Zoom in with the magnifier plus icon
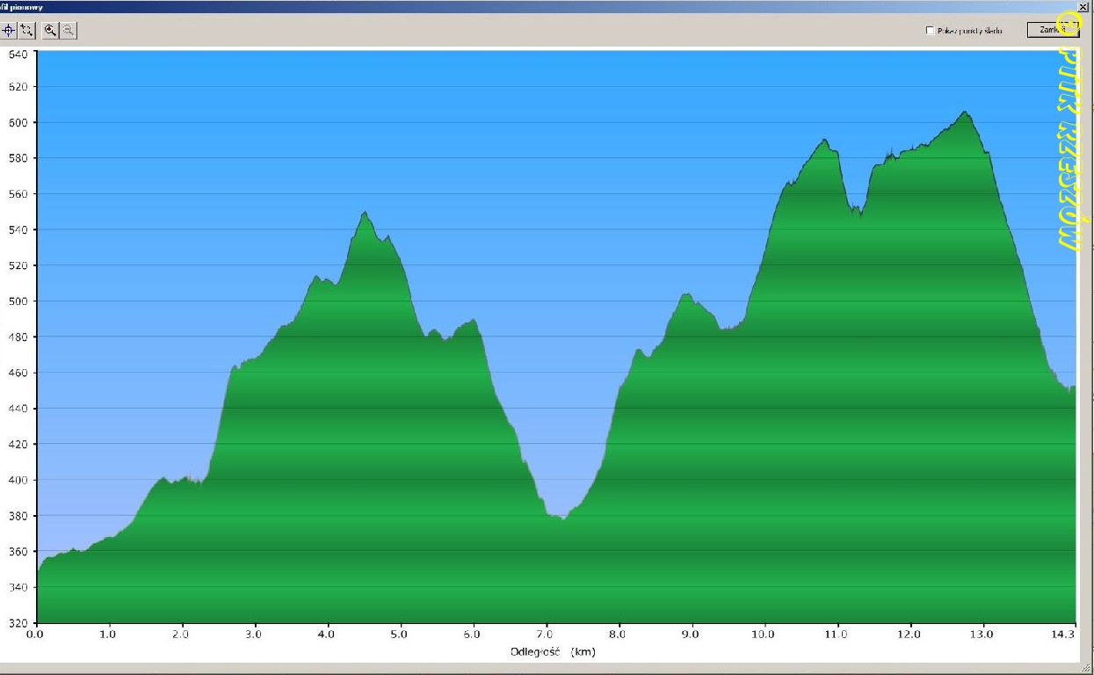The image size is (1094, 675). coord(50,30)
